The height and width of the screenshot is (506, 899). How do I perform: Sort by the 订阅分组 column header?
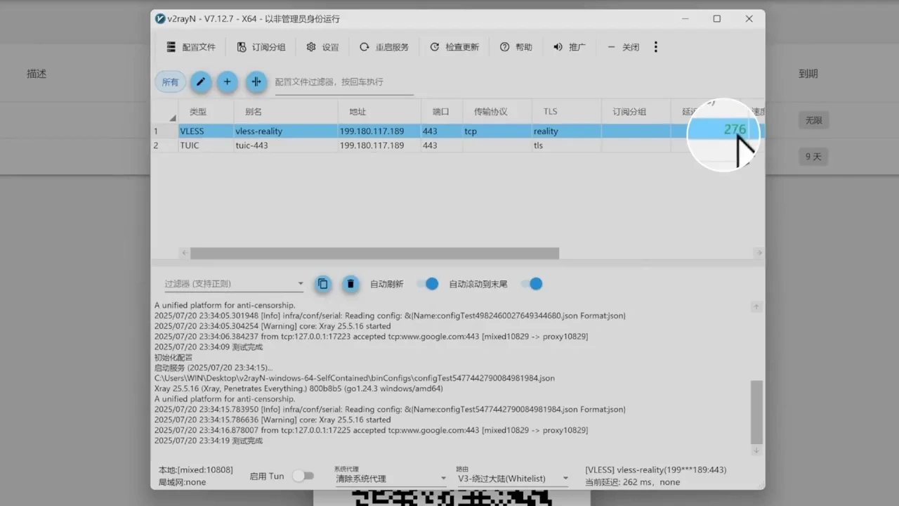tap(636, 112)
